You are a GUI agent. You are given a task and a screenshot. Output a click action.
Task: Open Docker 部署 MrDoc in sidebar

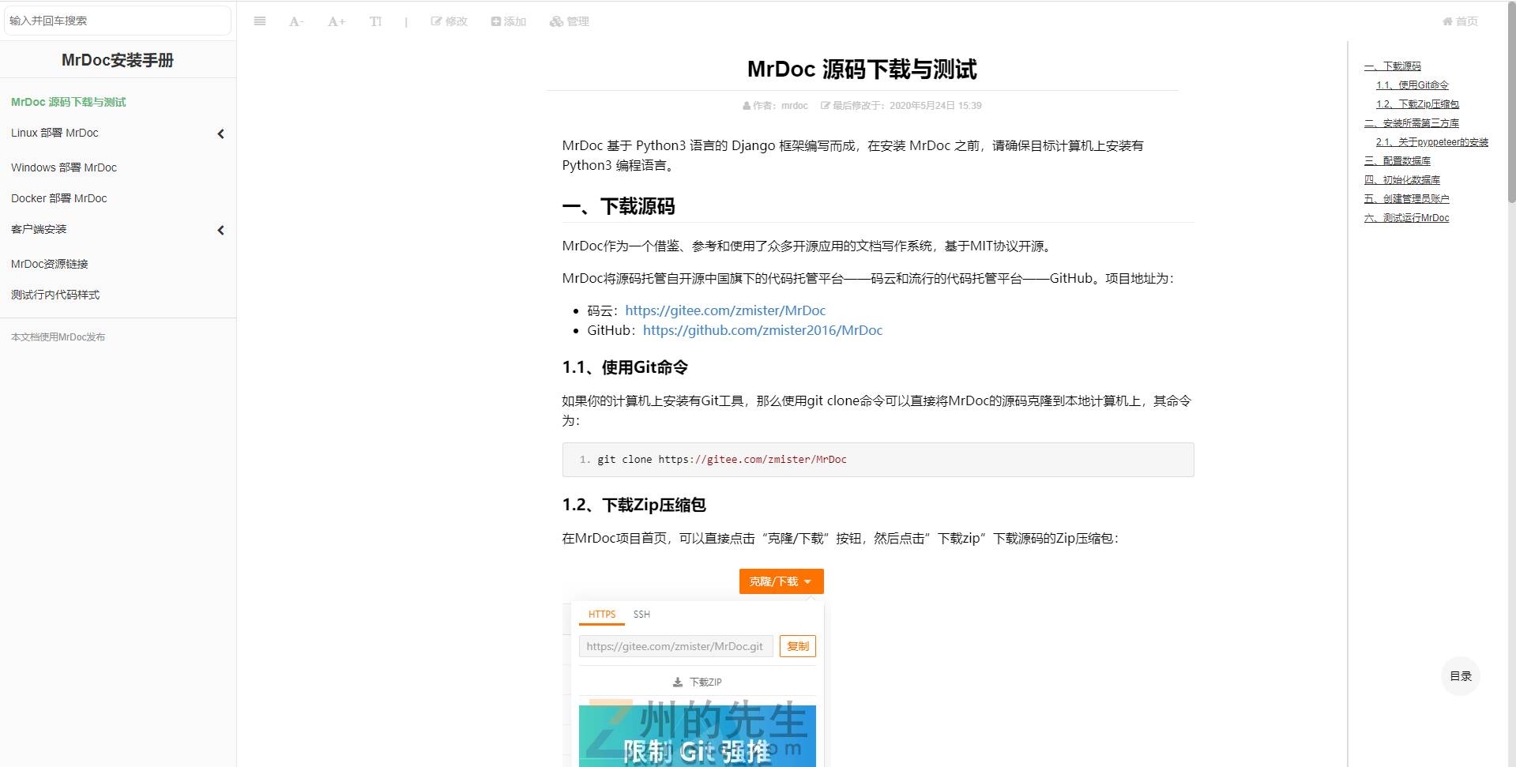(59, 198)
